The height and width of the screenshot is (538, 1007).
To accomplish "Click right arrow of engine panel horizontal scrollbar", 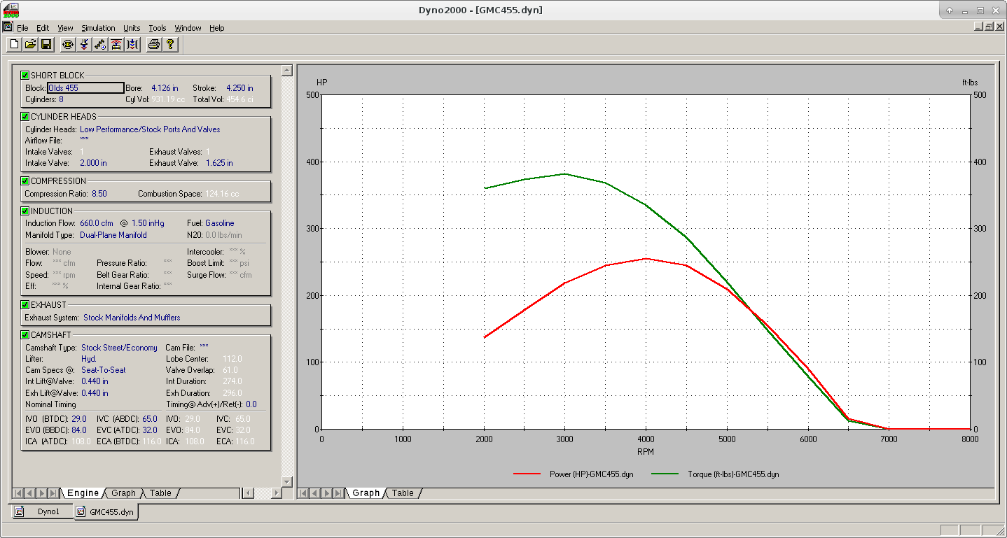I will point(277,493).
